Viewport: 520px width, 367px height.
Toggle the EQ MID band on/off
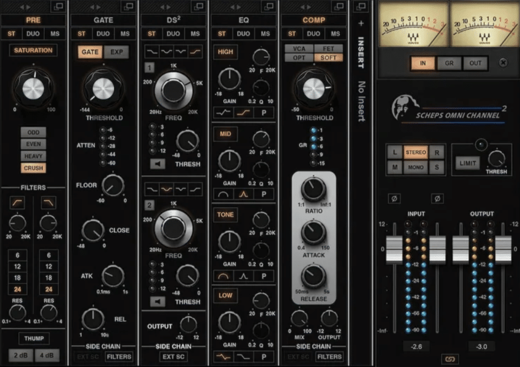coord(226,134)
